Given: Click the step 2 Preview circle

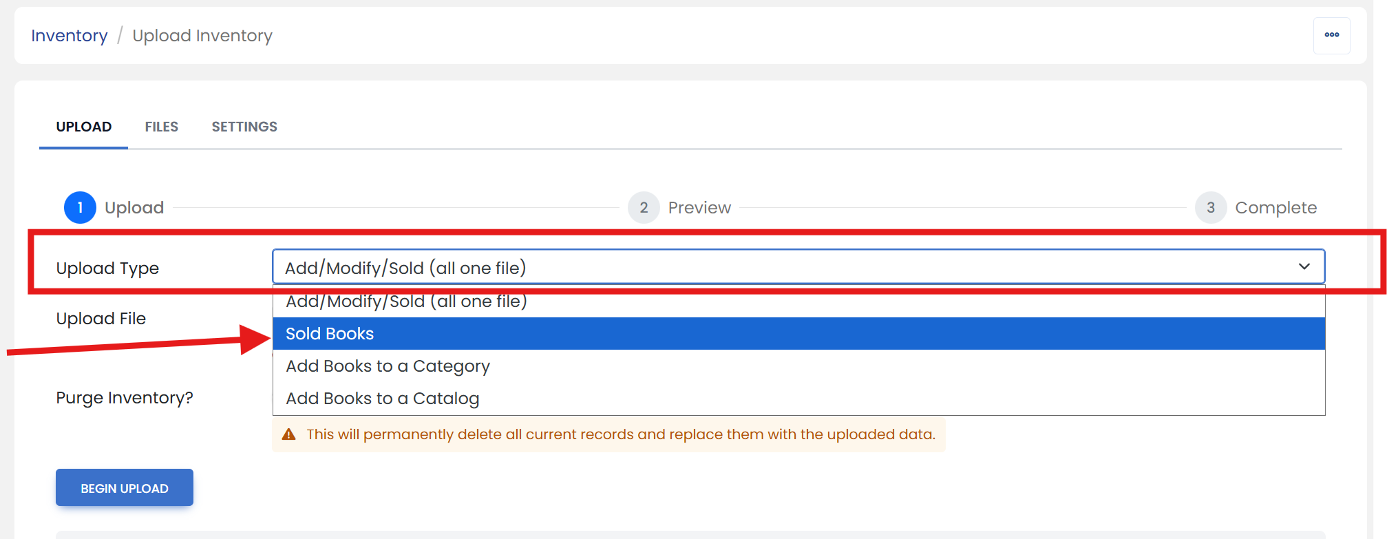Looking at the screenshot, I should (644, 207).
